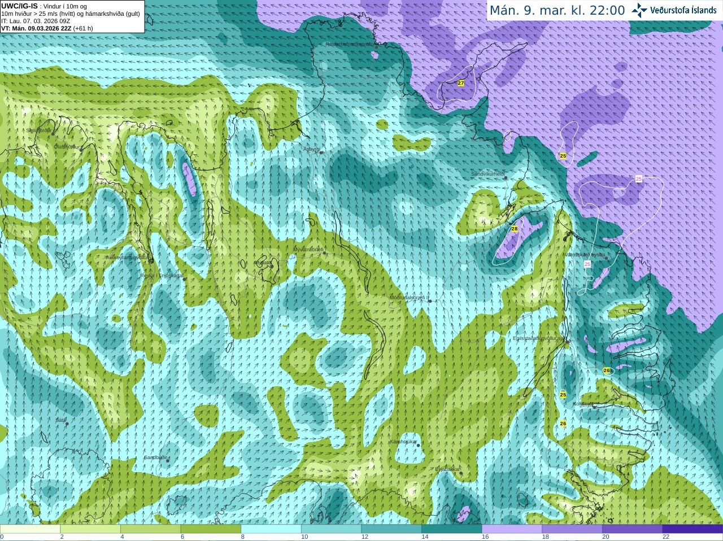Pick the 8–10 m/s light cyan legend swatch
723x541 pixels.
(x=271, y=529)
